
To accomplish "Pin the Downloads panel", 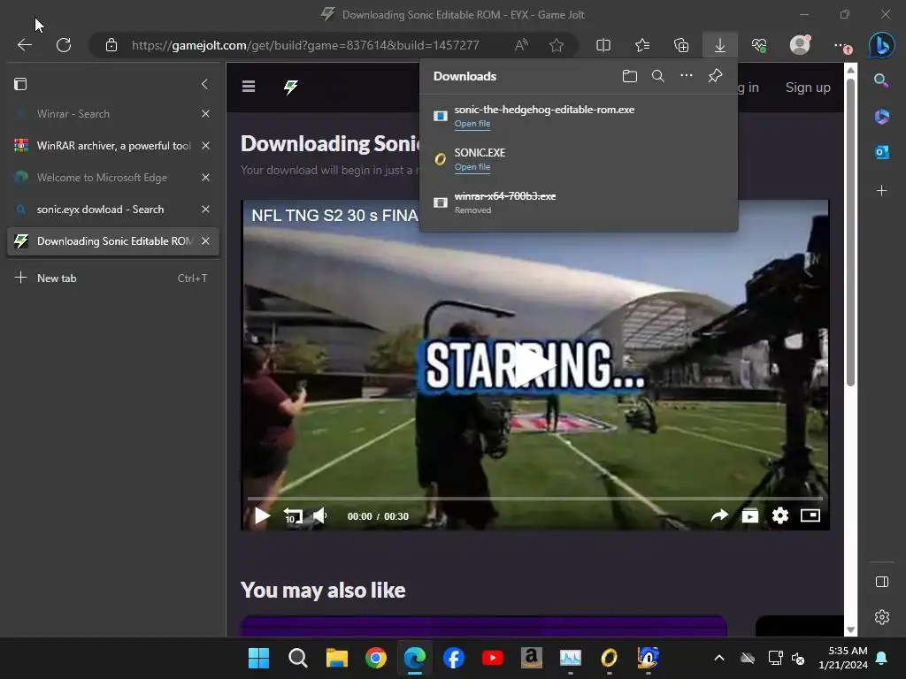I will 715,76.
